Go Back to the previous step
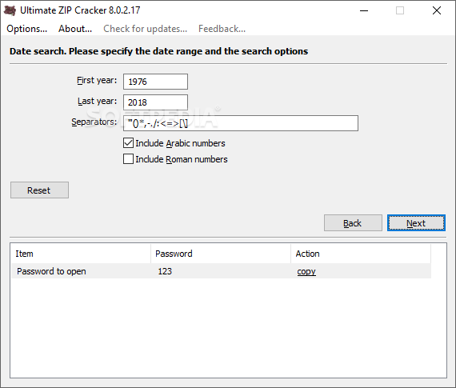This screenshot has width=456, height=388. 353,223
